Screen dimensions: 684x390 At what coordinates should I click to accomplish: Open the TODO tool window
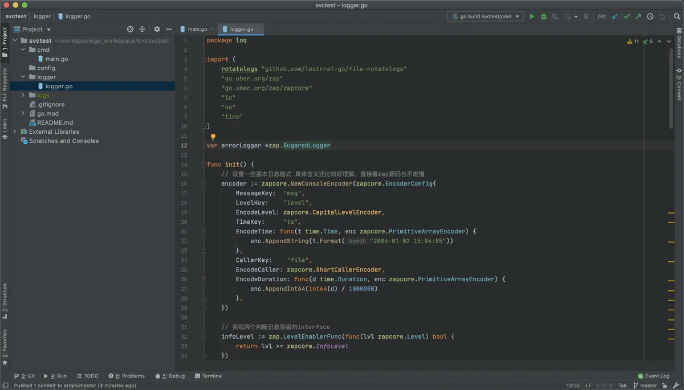tap(87, 376)
